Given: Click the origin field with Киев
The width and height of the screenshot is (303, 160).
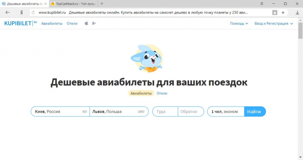Looking at the screenshot, I should (x=60, y=111).
